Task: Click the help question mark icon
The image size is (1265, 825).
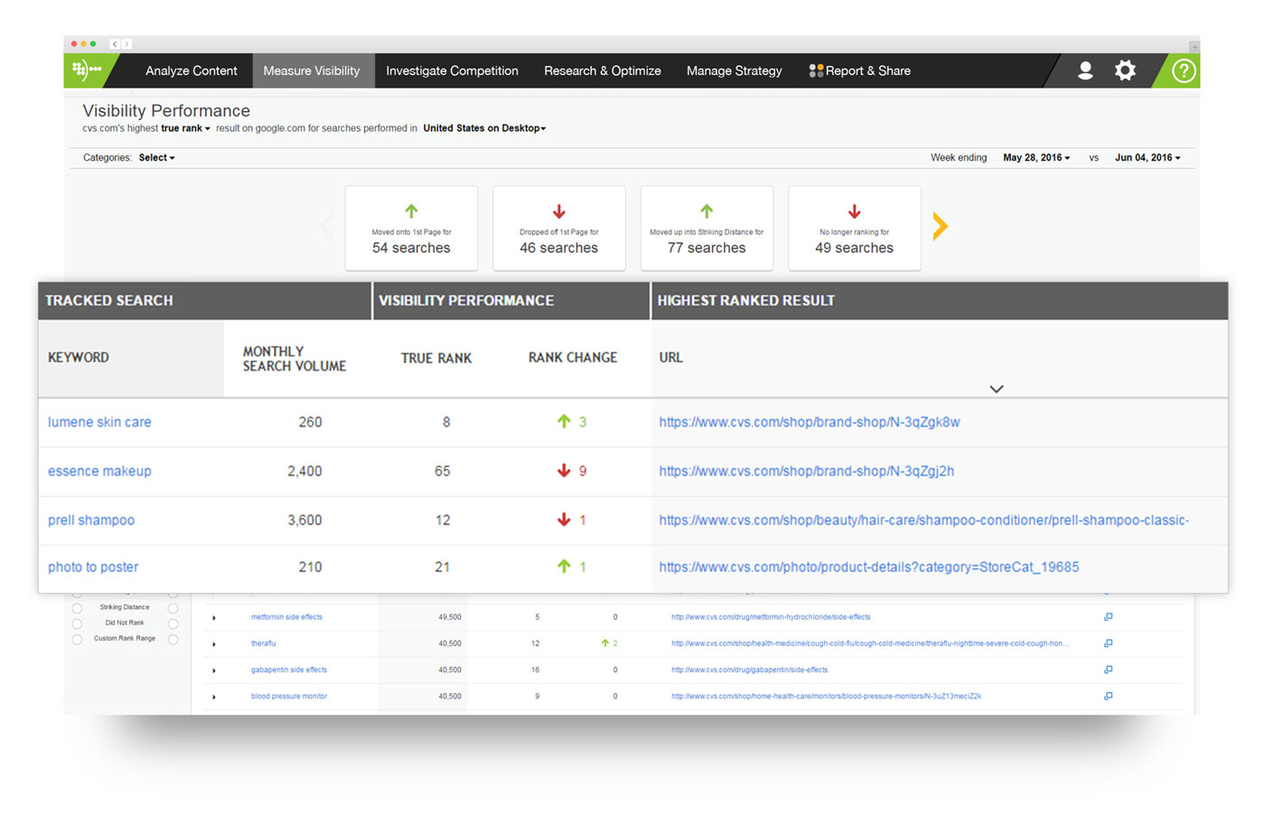Action: click(1184, 70)
